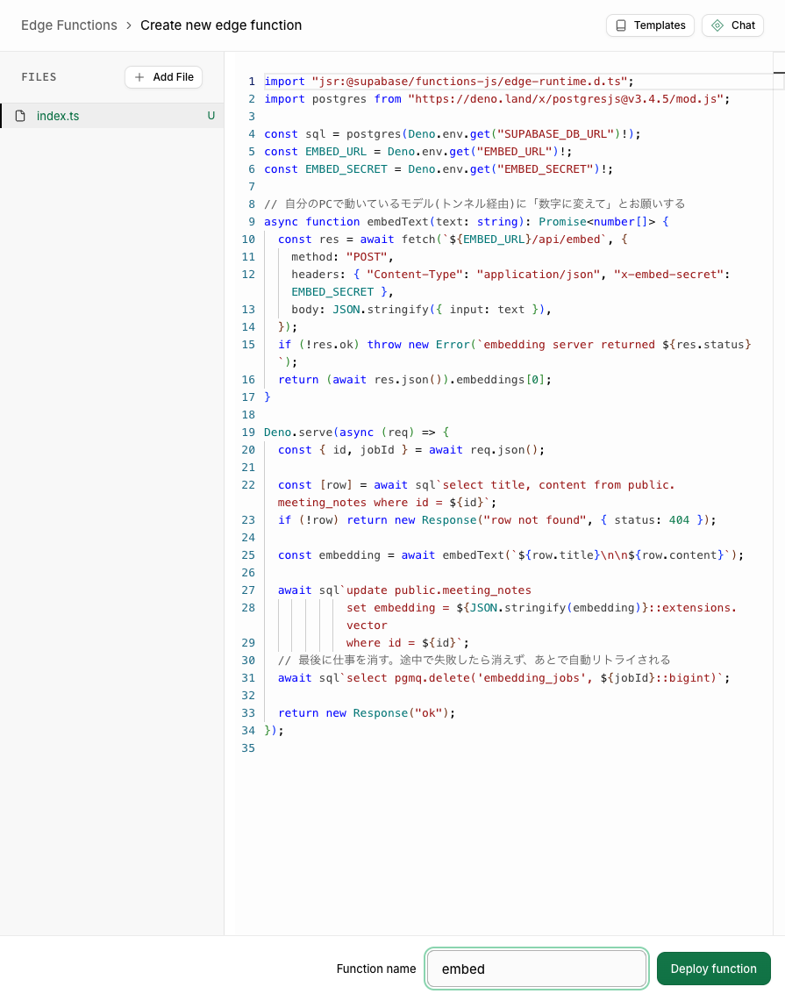Open the Chat assistant diamond icon

pyautogui.click(x=717, y=25)
